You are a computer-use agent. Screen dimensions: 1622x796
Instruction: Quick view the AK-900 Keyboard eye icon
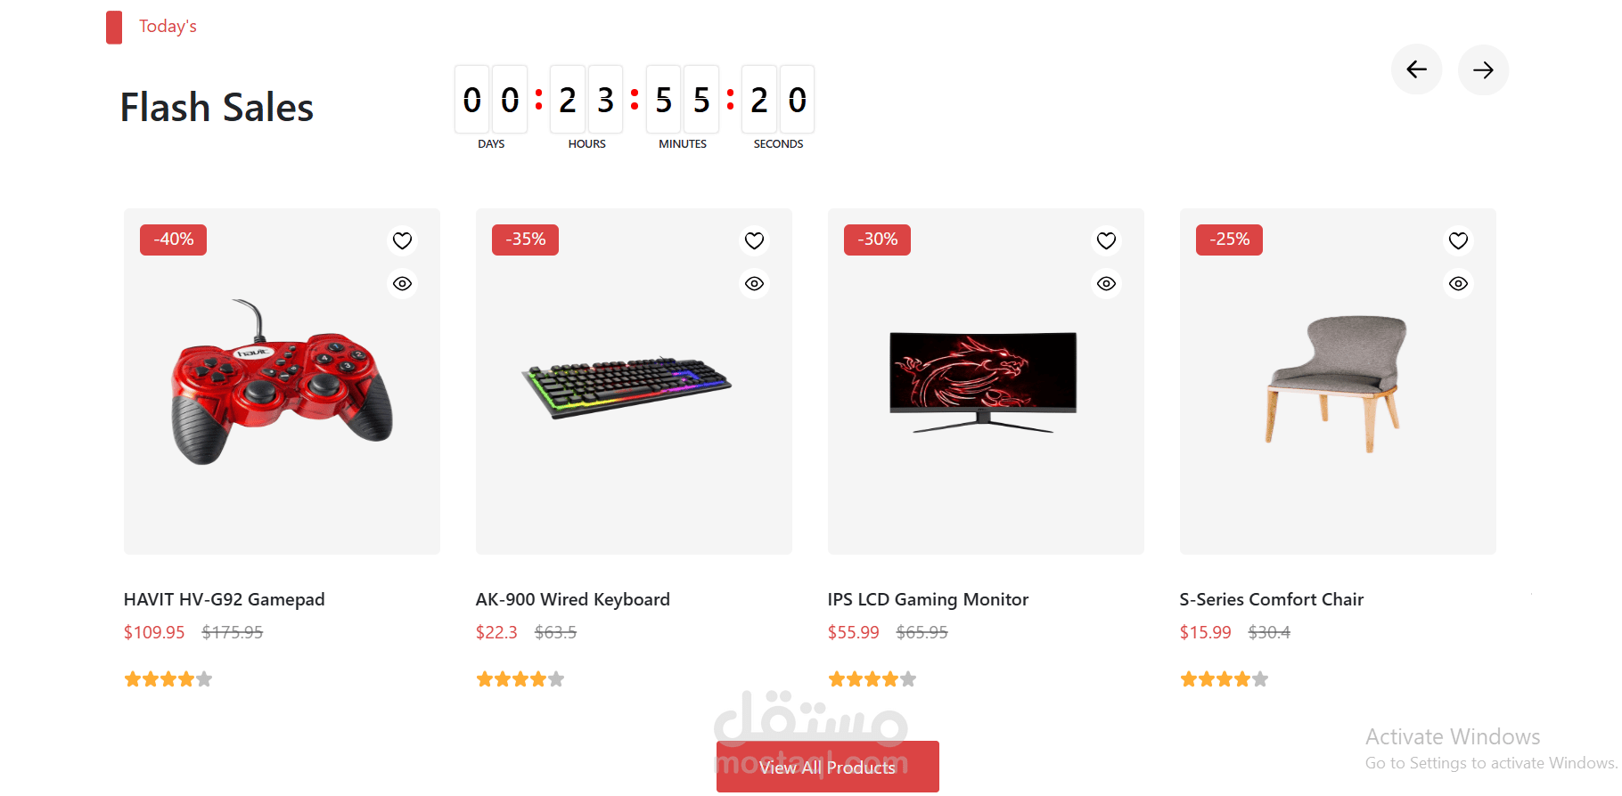[754, 283]
